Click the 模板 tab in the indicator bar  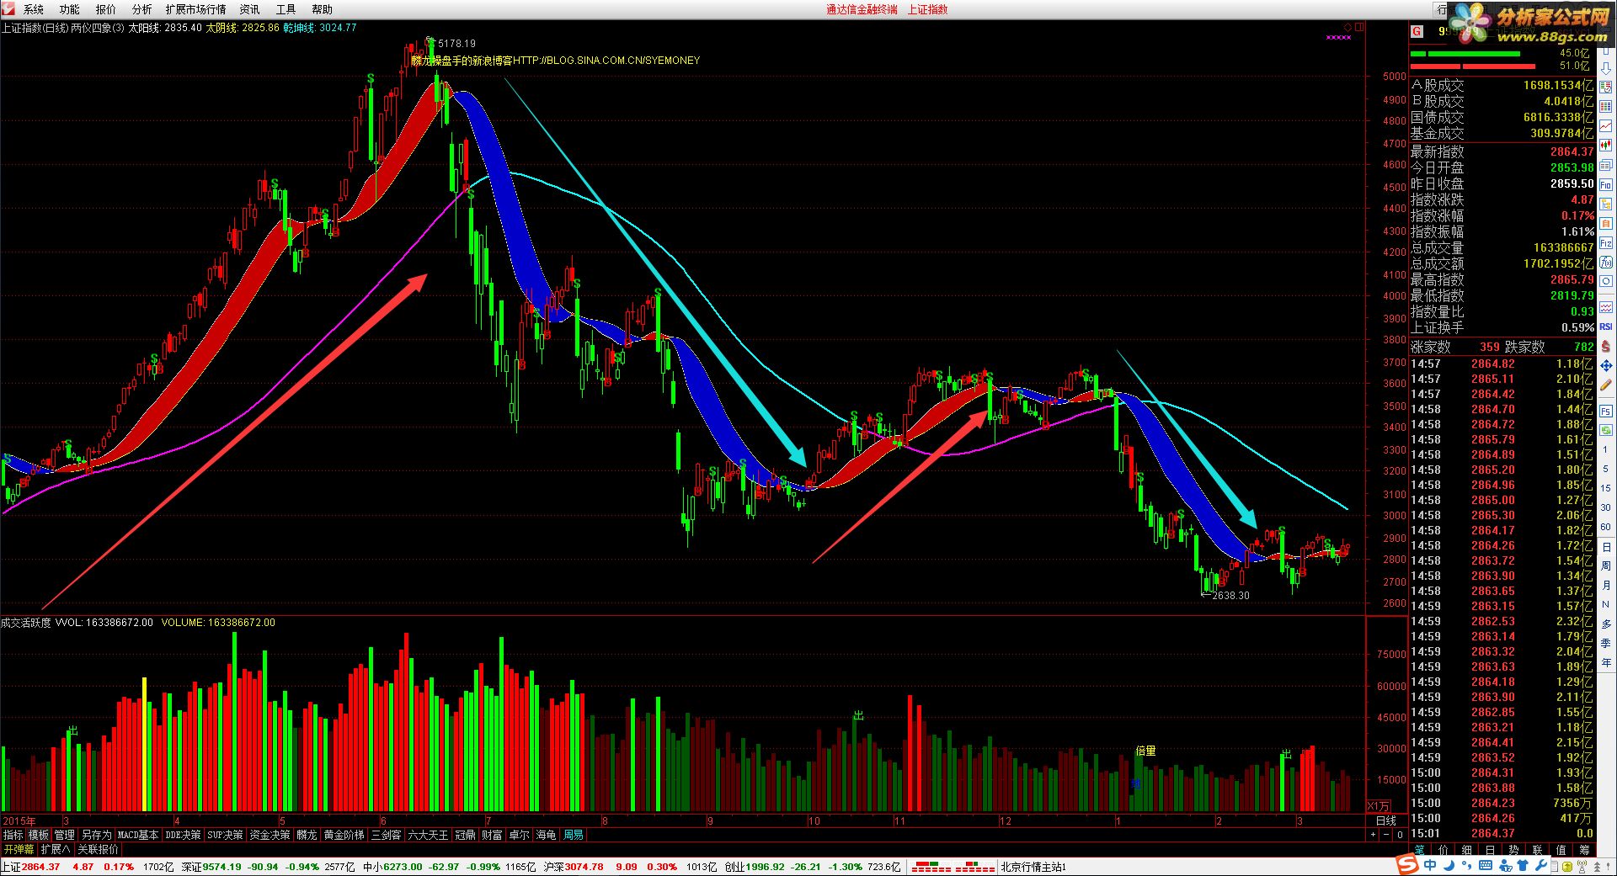(39, 835)
